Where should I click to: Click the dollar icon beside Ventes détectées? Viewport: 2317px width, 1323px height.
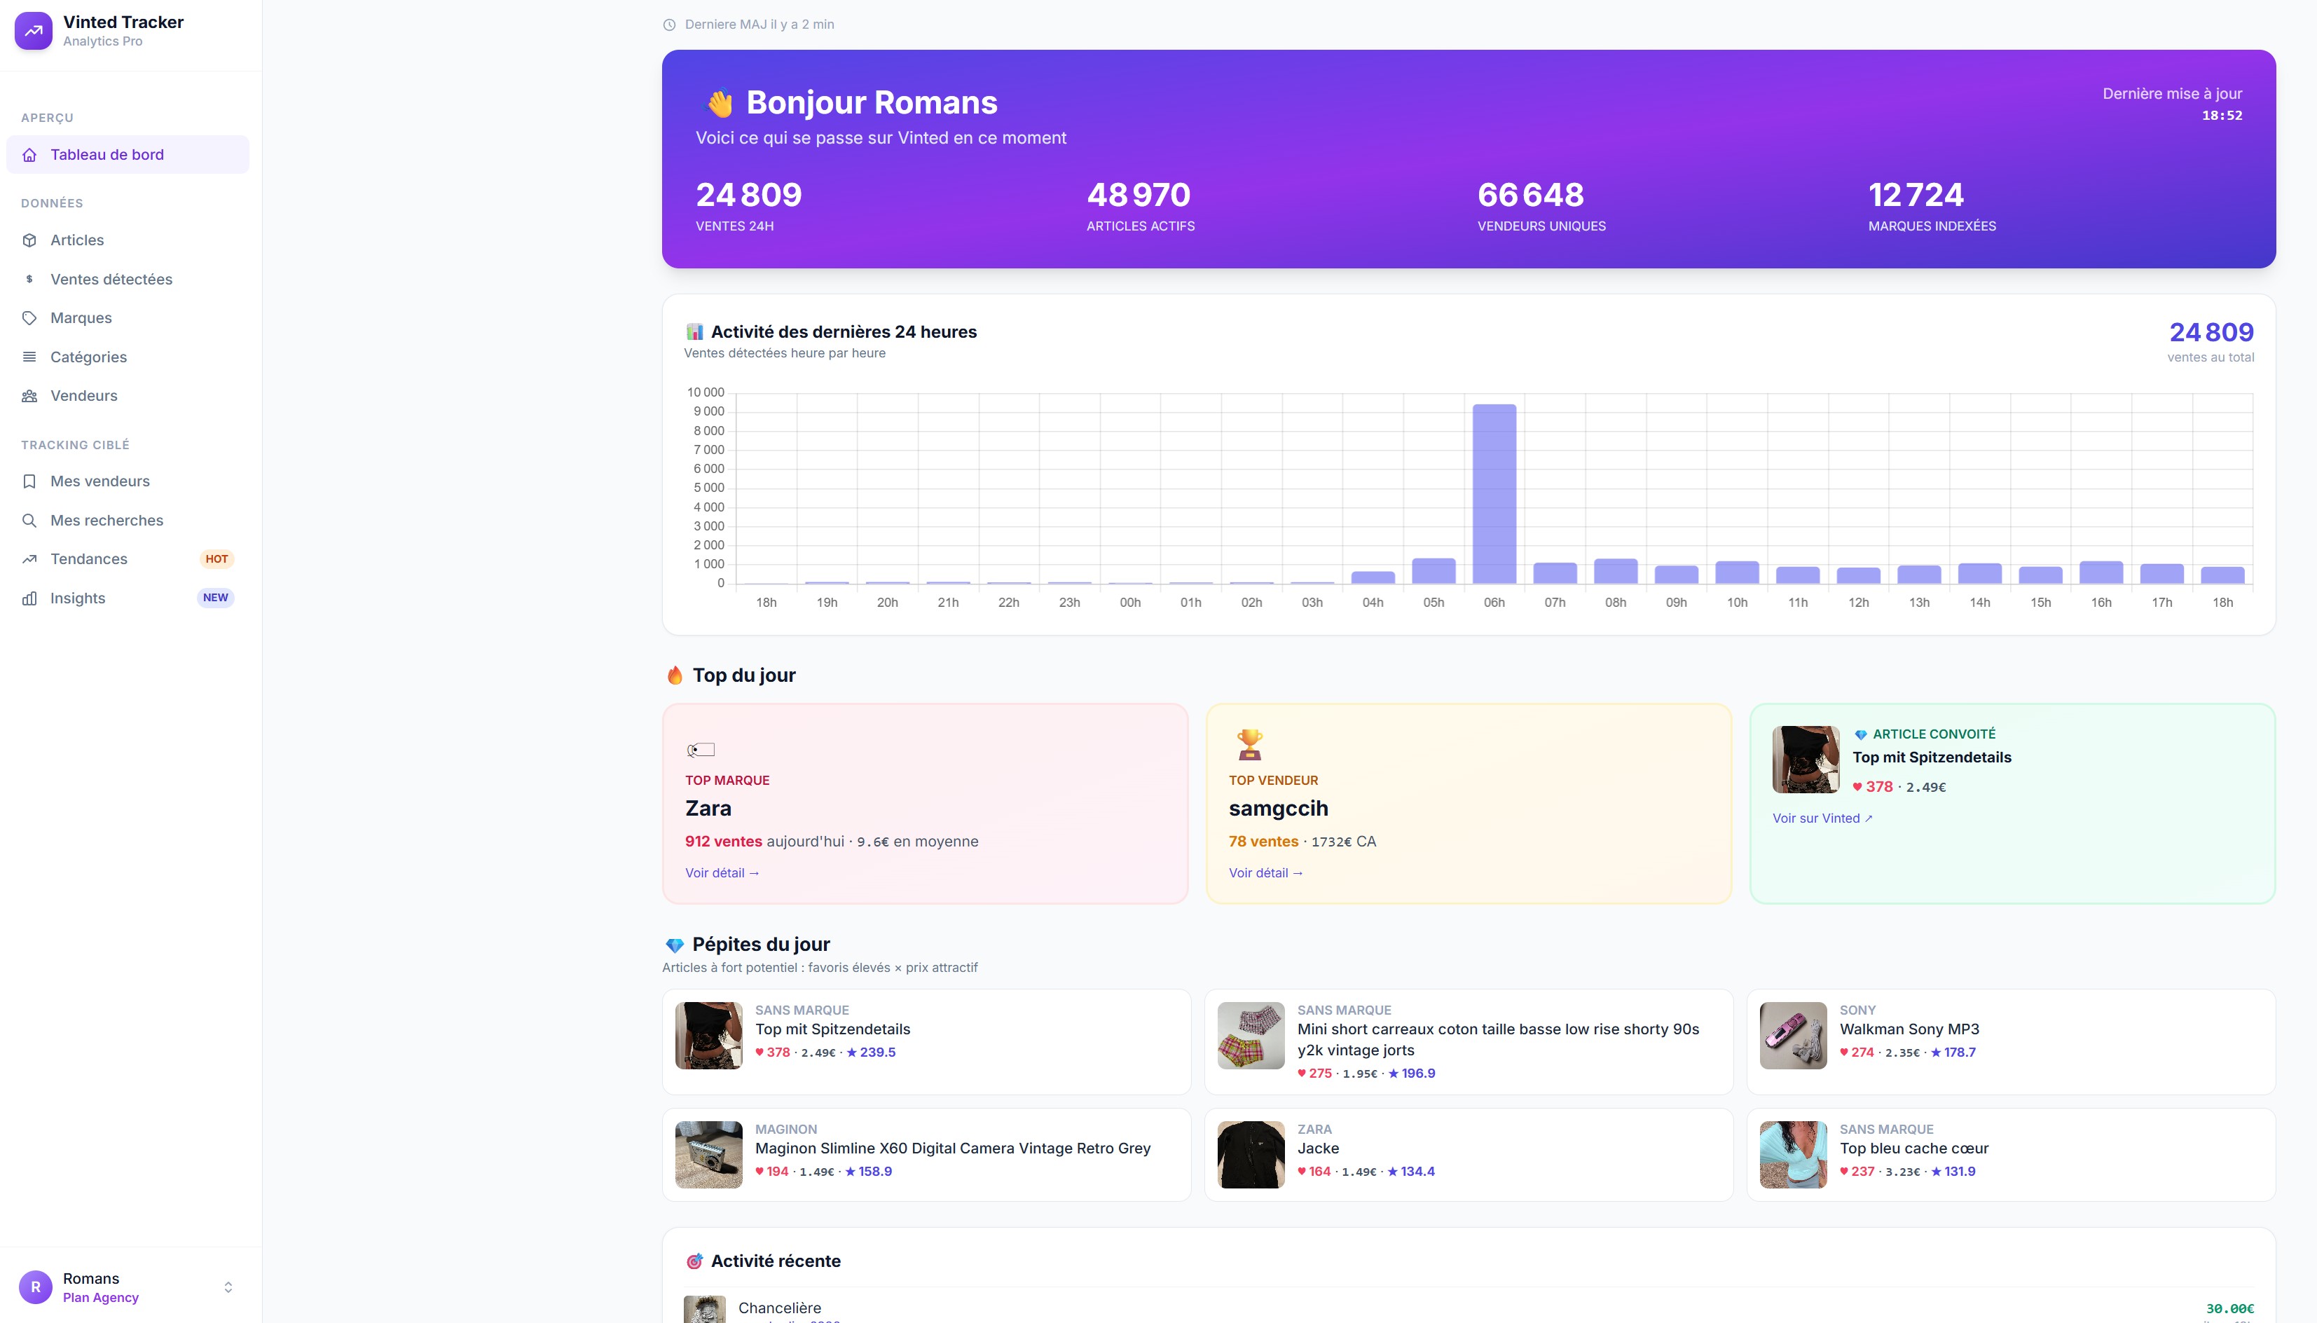30,279
